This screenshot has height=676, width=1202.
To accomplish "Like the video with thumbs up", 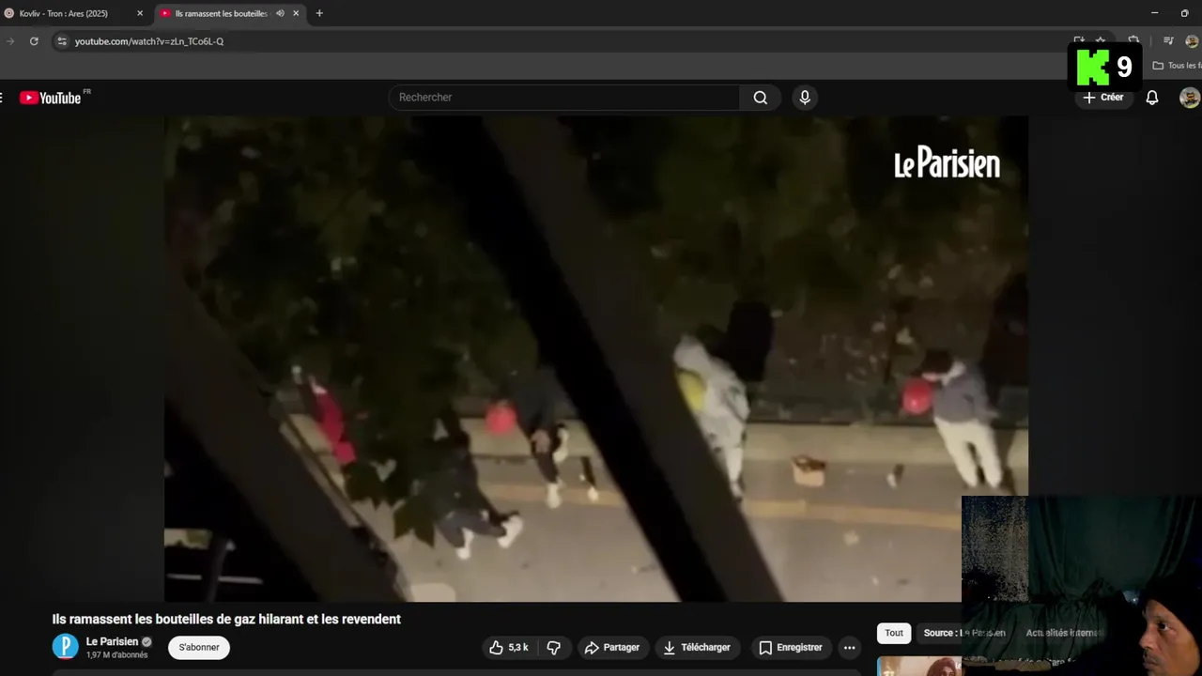I will click(507, 648).
